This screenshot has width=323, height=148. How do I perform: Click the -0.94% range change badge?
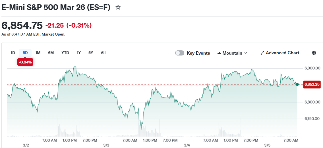click(25, 62)
